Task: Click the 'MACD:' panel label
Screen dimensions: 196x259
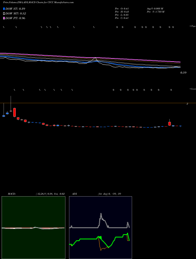Action: (12, 194)
